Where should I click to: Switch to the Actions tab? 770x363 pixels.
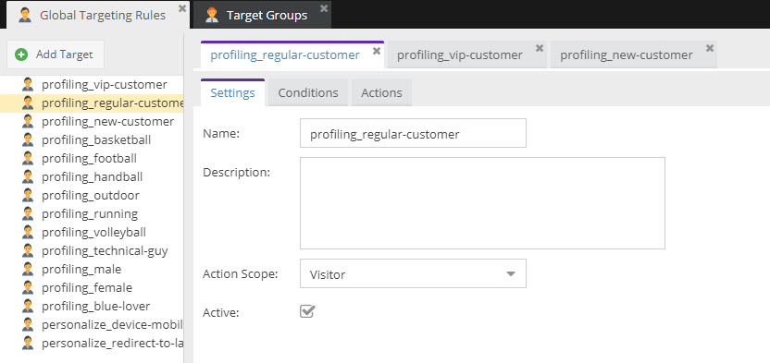[x=381, y=92]
